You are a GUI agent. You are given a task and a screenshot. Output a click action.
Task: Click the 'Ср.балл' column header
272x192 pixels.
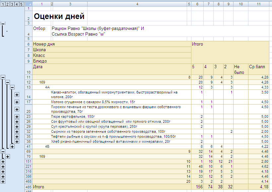[259, 69]
